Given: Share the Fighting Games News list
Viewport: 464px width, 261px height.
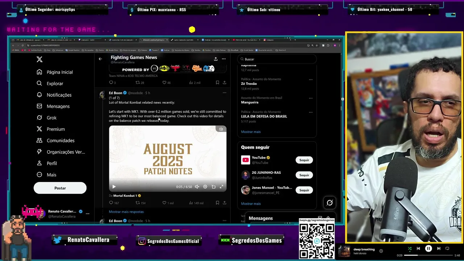Looking at the screenshot, I should click(216, 59).
